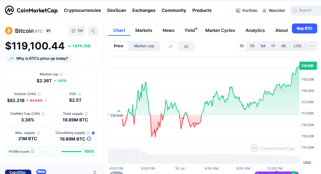Open the Products menu
321x174 pixels.
click(202, 10)
